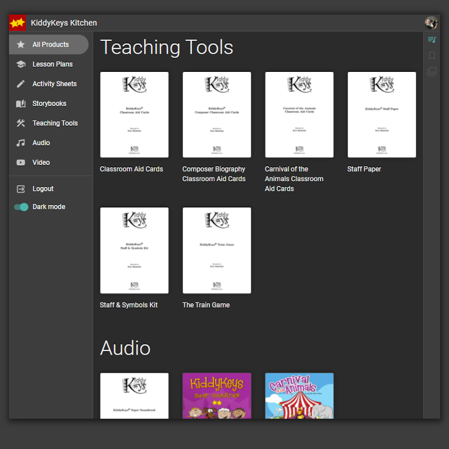Click the music note Audio icon
Viewport: 449px width, 449px height.
(21, 143)
